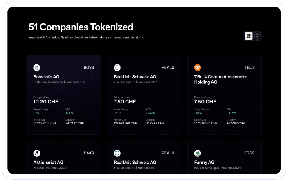This screenshot has height=181, width=288.
Task: Click the BOSS ticker symbol
Action: 89,67
